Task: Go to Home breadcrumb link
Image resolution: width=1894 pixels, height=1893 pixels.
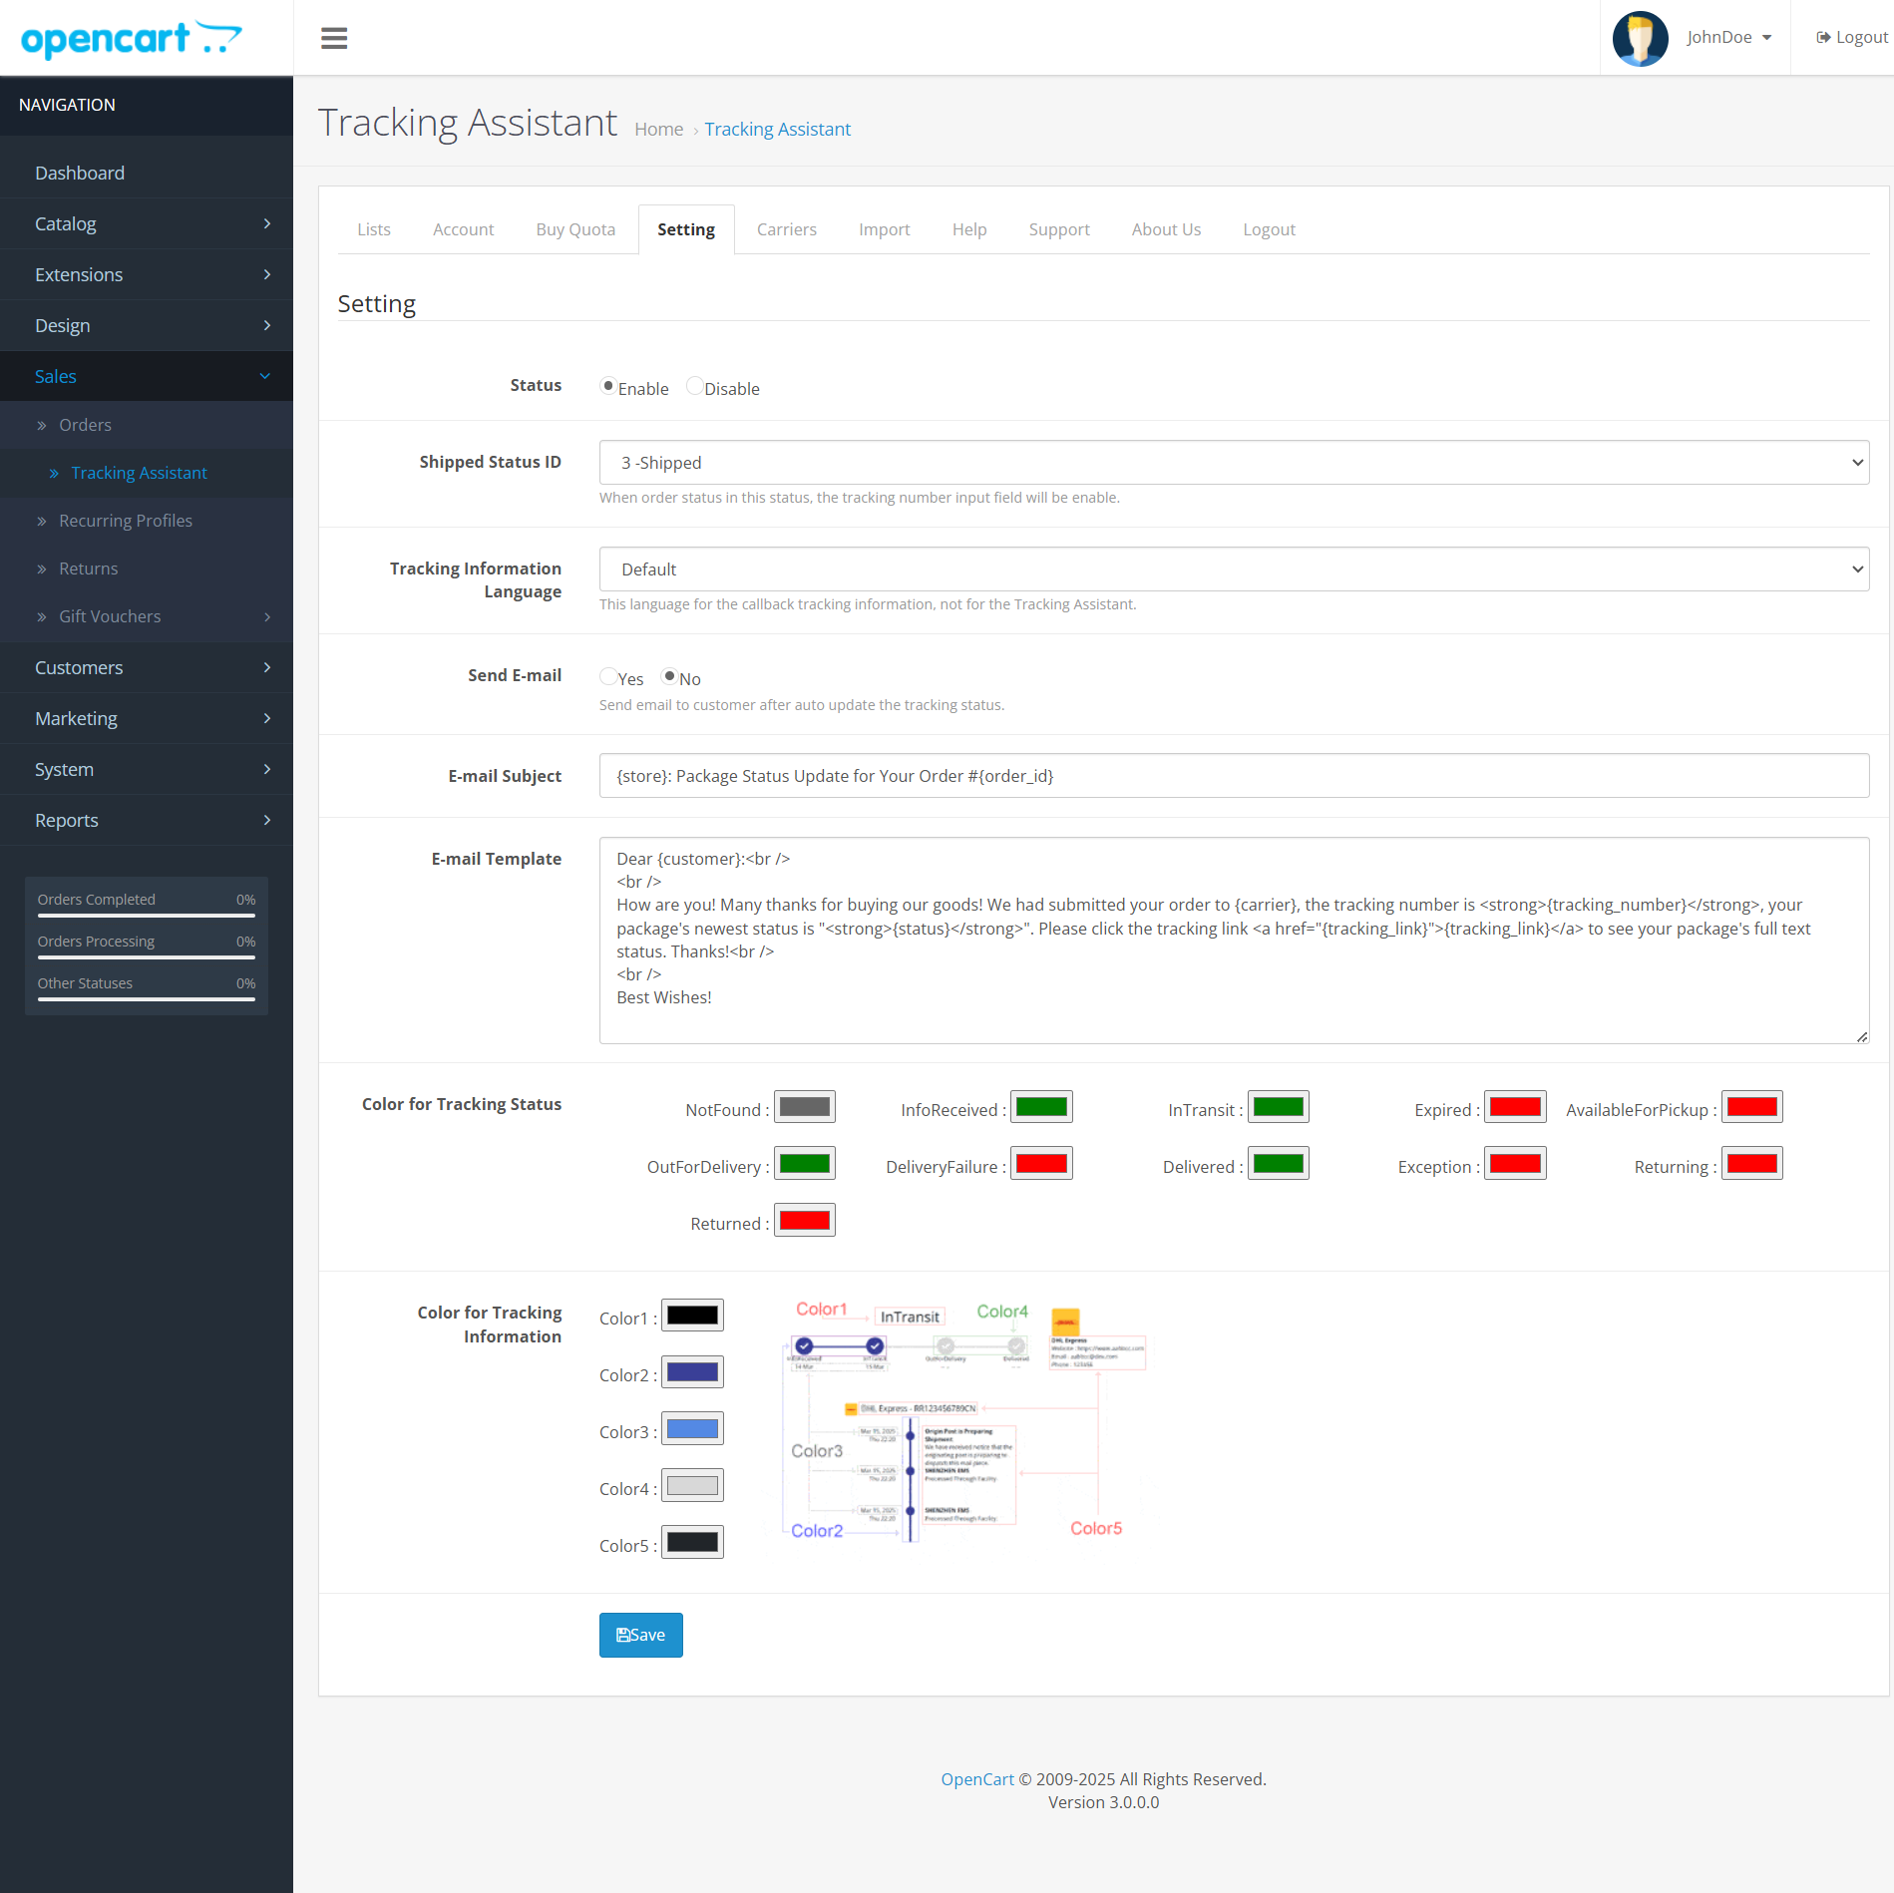Action: point(658,129)
